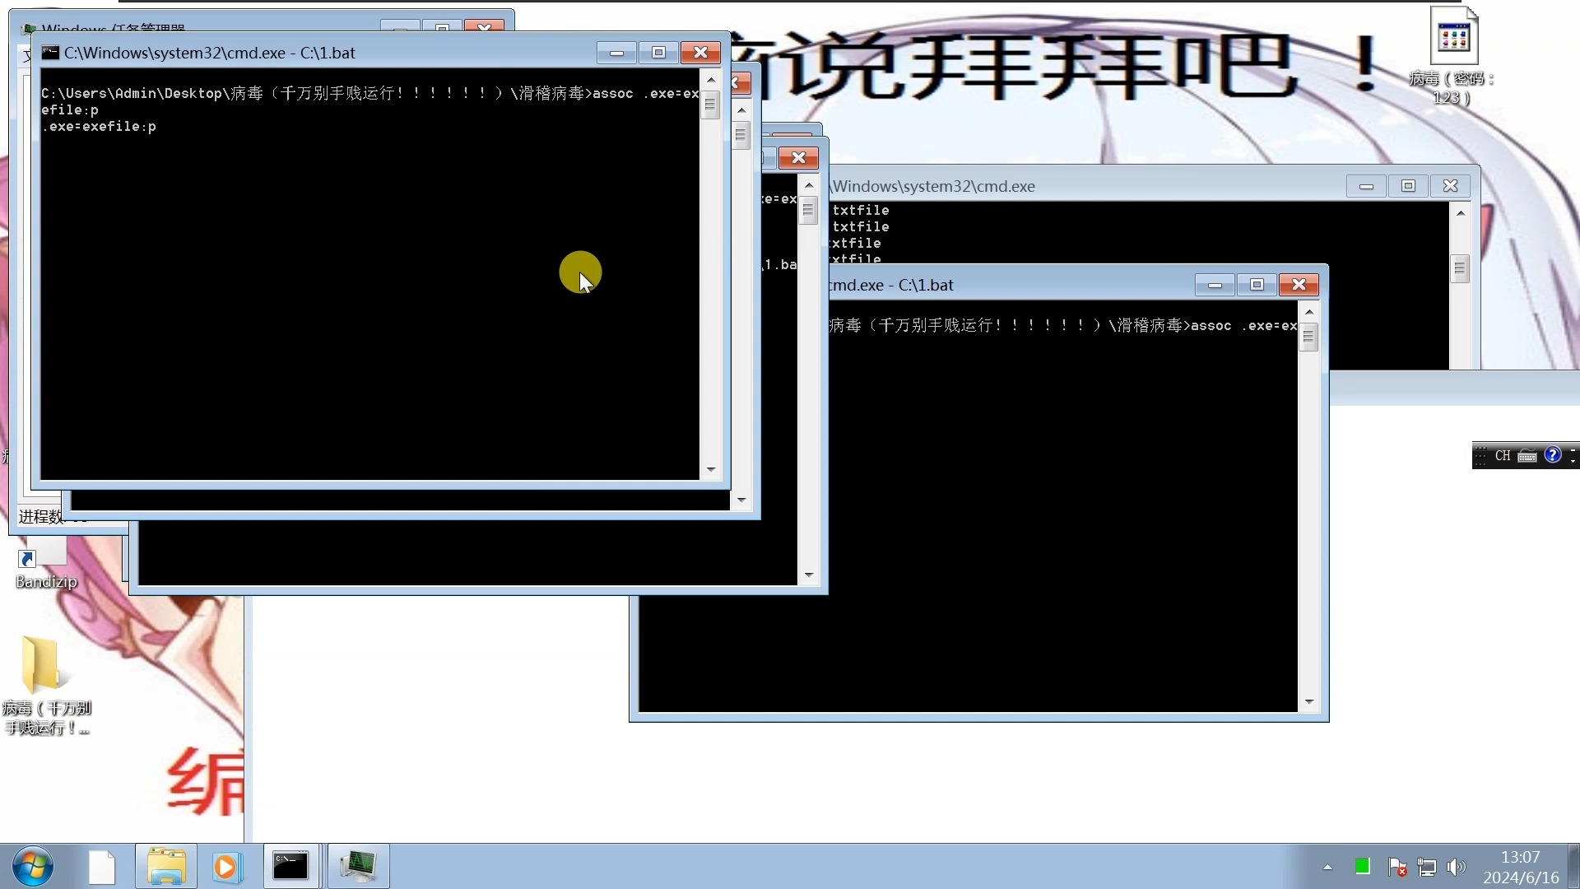This screenshot has height=889, width=1580.
Task: Close the Task Manager window behind cmd
Action: (484, 27)
